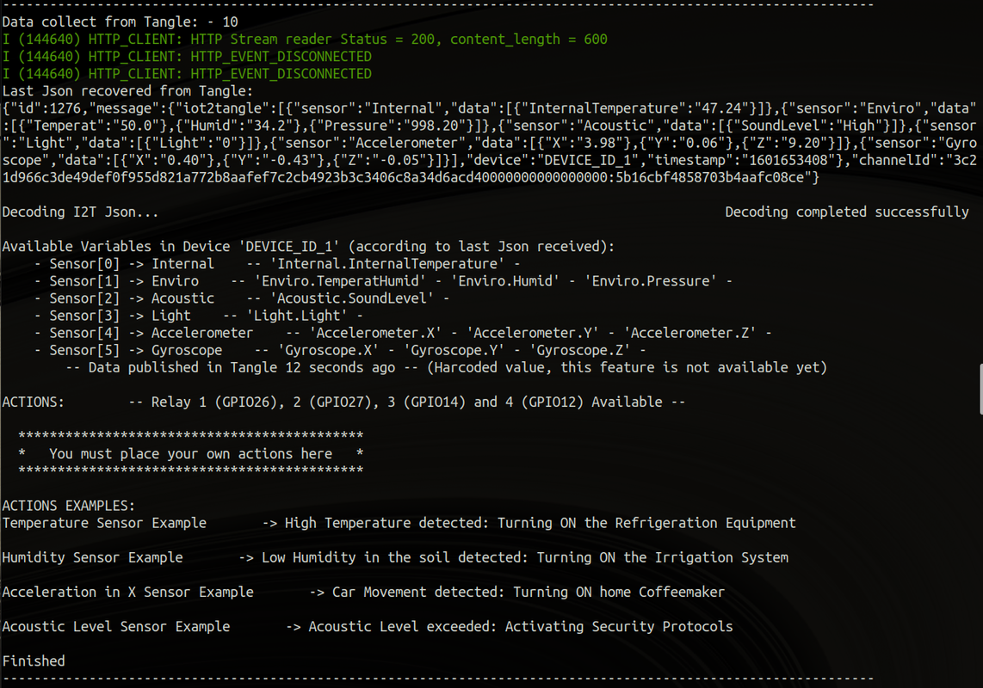Click the 'Enviro.Pressure' variable name
The width and height of the screenshot is (983, 688).
pyautogui.click(x=651, y=281)
